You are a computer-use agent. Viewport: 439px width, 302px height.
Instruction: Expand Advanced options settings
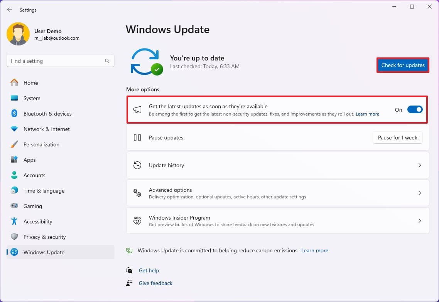278,193
